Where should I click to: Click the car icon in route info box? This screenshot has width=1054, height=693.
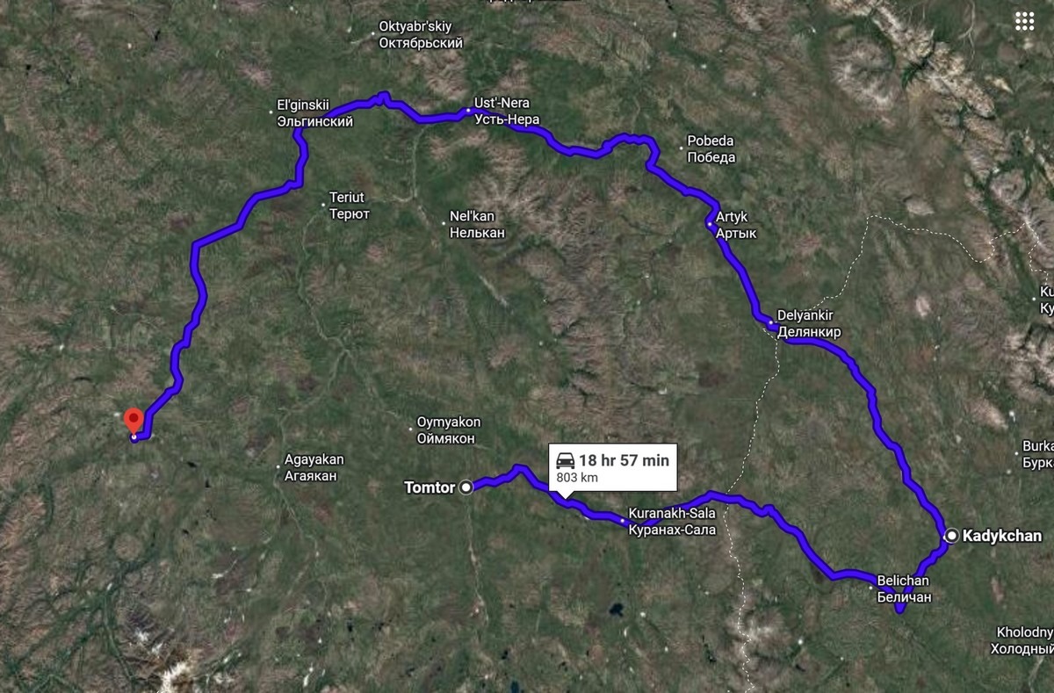566,459
